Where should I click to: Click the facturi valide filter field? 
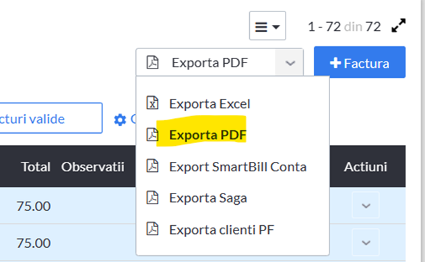(x=50, y=118)
